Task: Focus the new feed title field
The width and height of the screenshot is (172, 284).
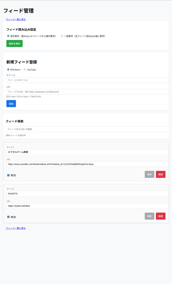Action: tap(88, 80)
